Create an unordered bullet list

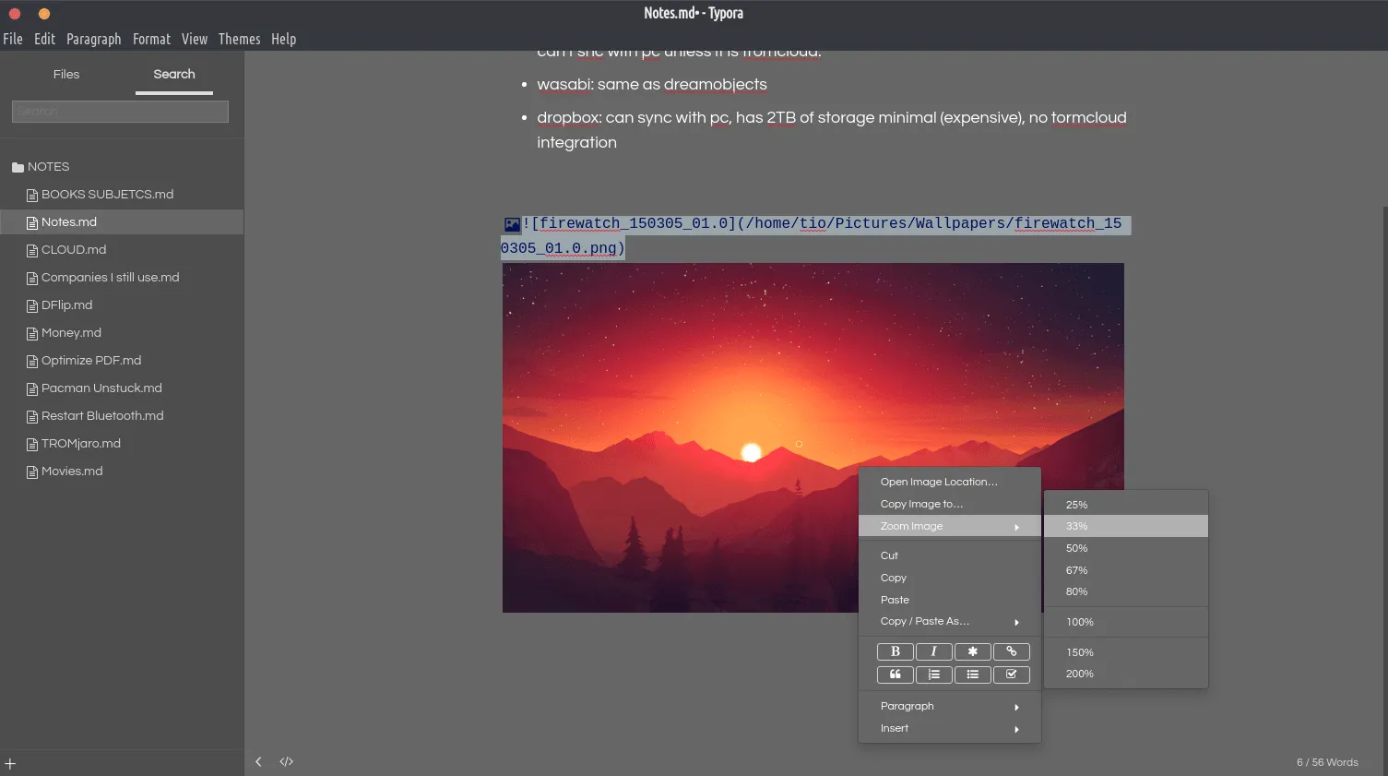tap(972, 675)
